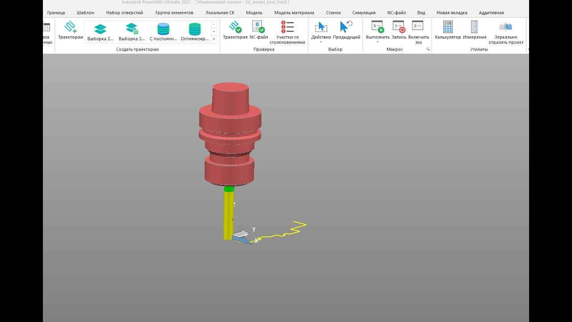This screenshot has height=322, width=572.
Task: Toggle Включить эхо for macros
Action: tap(418, 32)
